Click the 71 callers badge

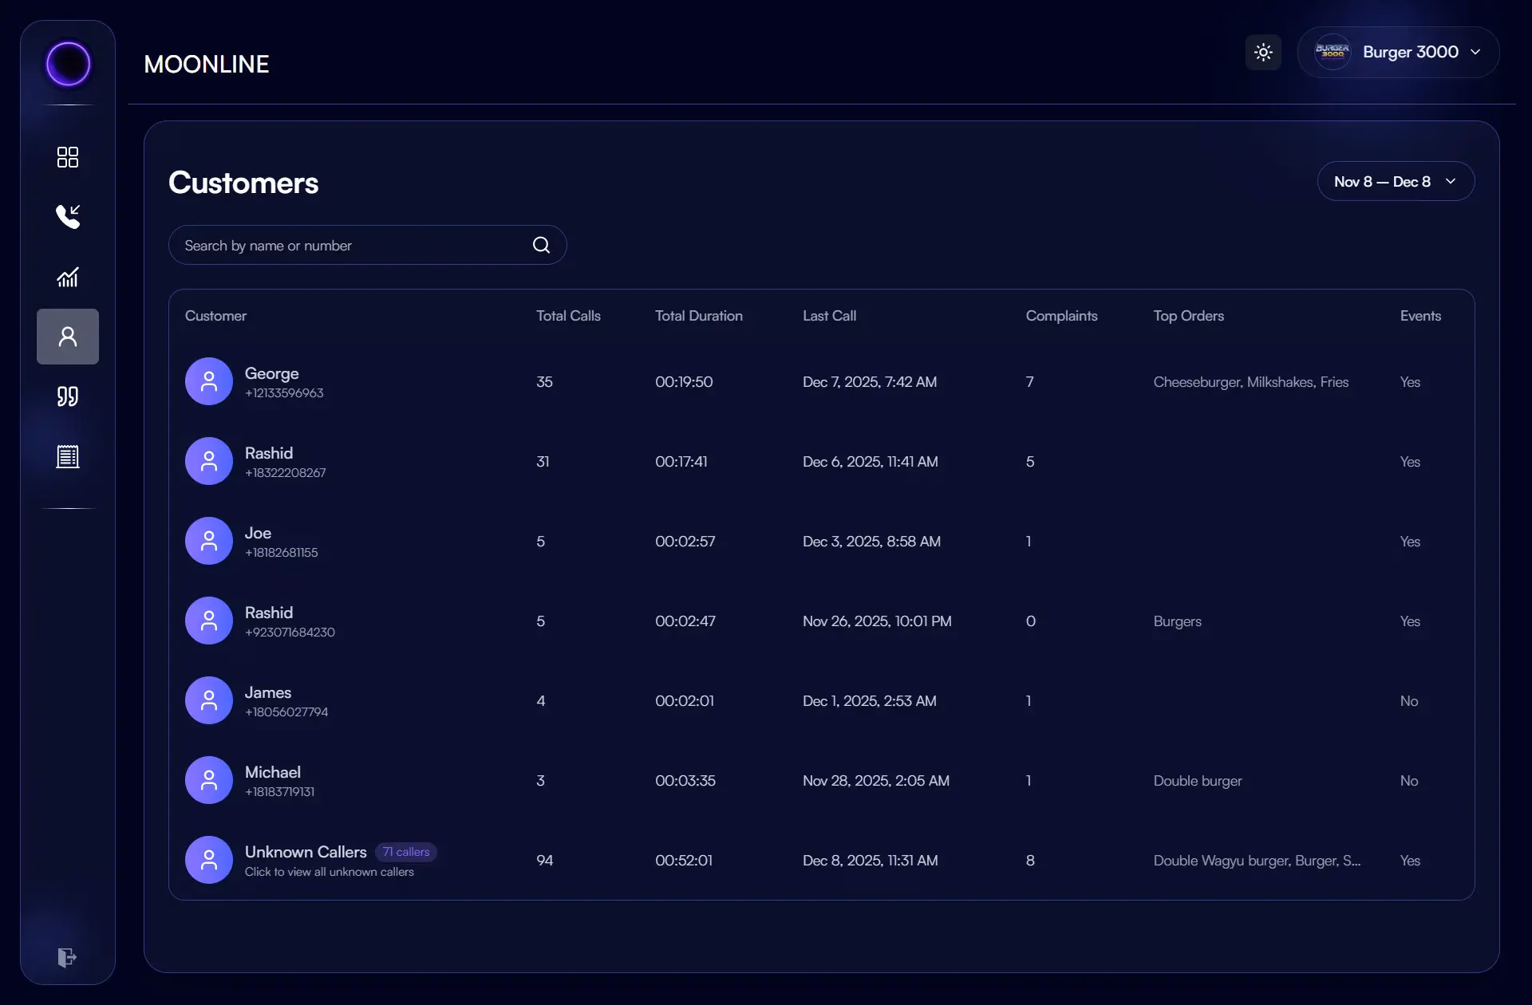pyautogui.click(x=406, y=852)
